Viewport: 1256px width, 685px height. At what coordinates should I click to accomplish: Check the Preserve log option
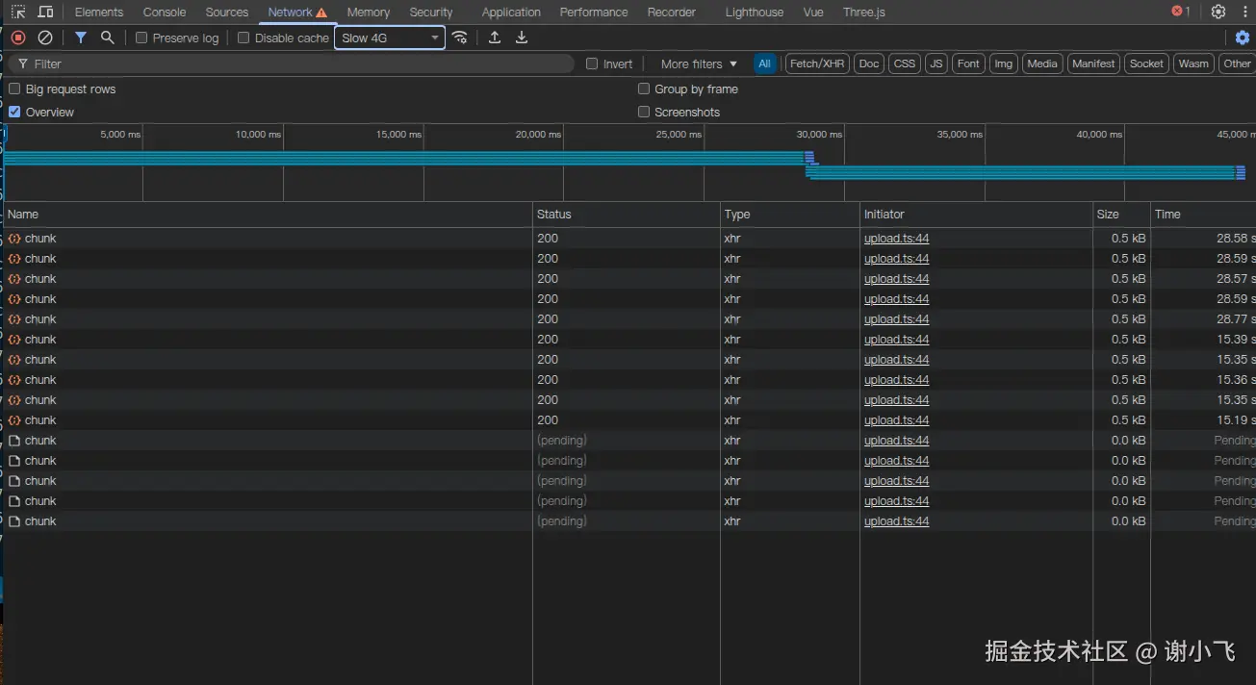point(141,38)
